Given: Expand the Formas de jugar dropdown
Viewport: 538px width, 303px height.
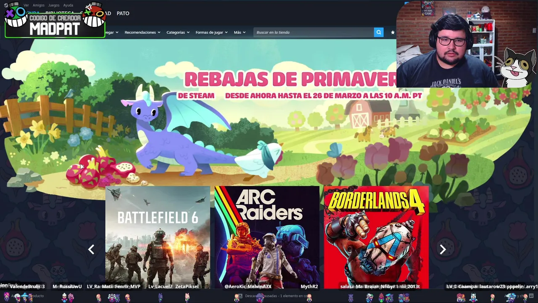Looking at the screenshot, I should (211, 32).
